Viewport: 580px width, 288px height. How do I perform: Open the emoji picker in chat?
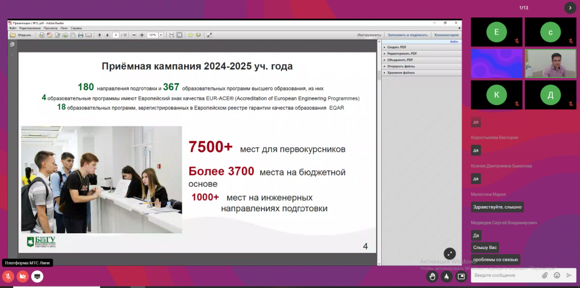(x=557, y=276)
